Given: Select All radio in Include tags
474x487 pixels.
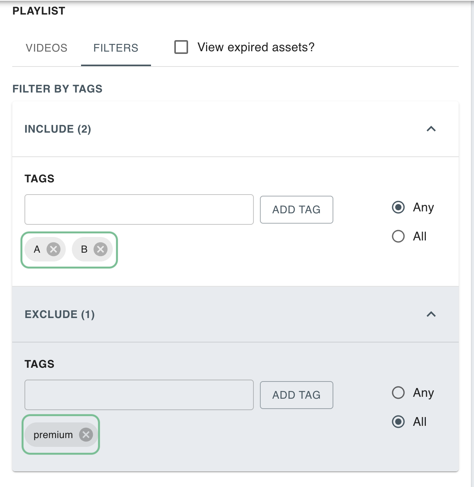Looking at the screenshot, I should [398, 236].
